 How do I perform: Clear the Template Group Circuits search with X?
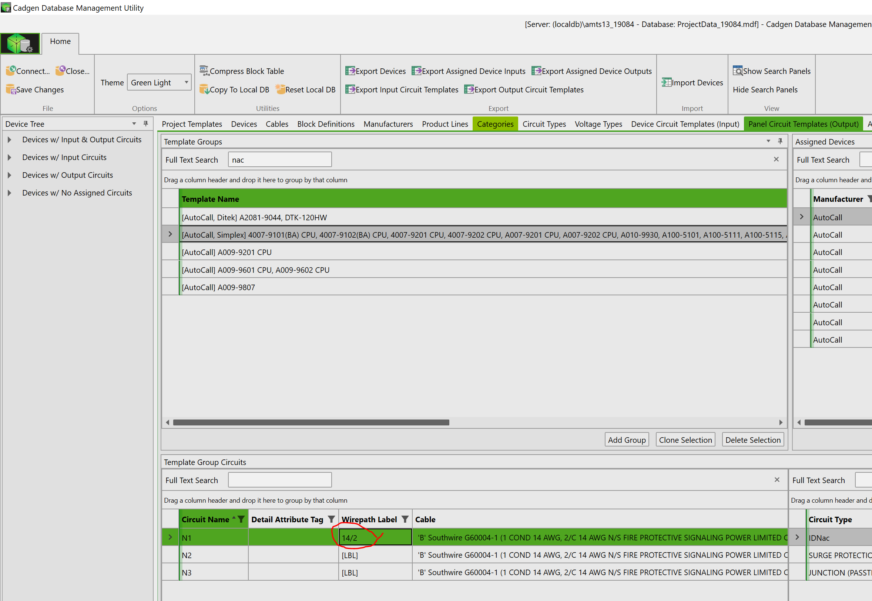[777, 480]
